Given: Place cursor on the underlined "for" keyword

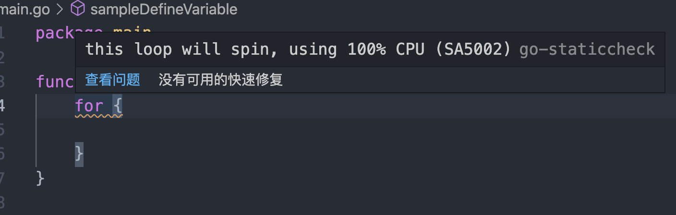Looking at the screenshot, I should click(89, 105).
